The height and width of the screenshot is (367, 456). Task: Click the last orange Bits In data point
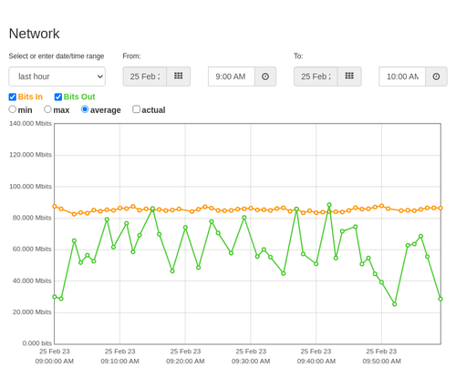click(440, 209)
